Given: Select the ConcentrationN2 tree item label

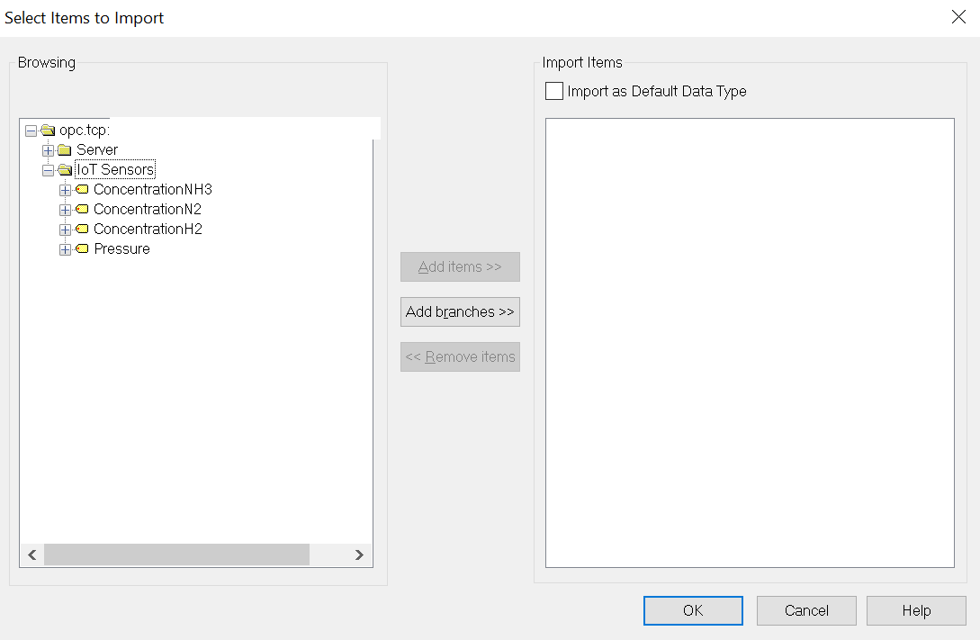Looking at the screenshot, I should 148,210.
